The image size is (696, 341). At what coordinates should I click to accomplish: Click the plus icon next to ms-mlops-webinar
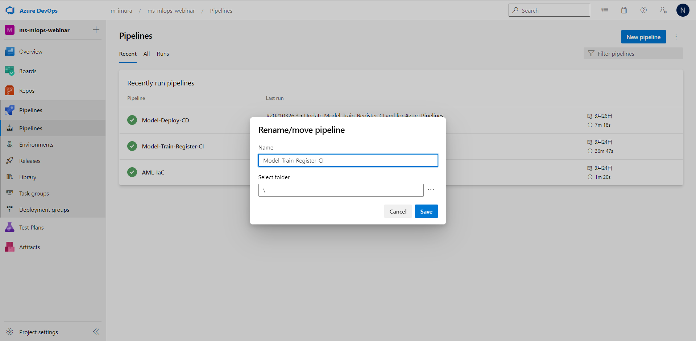coord(96,30)
